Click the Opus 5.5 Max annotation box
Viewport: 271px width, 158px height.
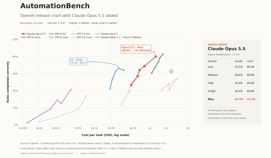click(x=136, y=49)
